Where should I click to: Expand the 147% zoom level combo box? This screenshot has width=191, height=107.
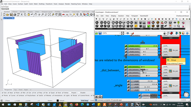pos(112,33)
